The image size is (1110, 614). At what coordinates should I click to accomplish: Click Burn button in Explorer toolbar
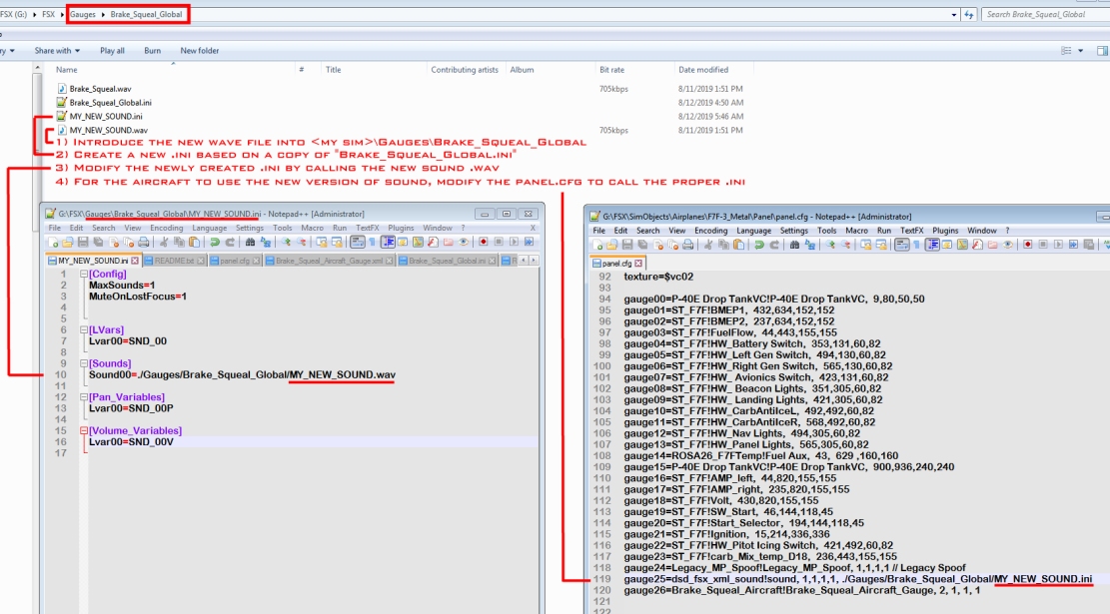[152, 50]
